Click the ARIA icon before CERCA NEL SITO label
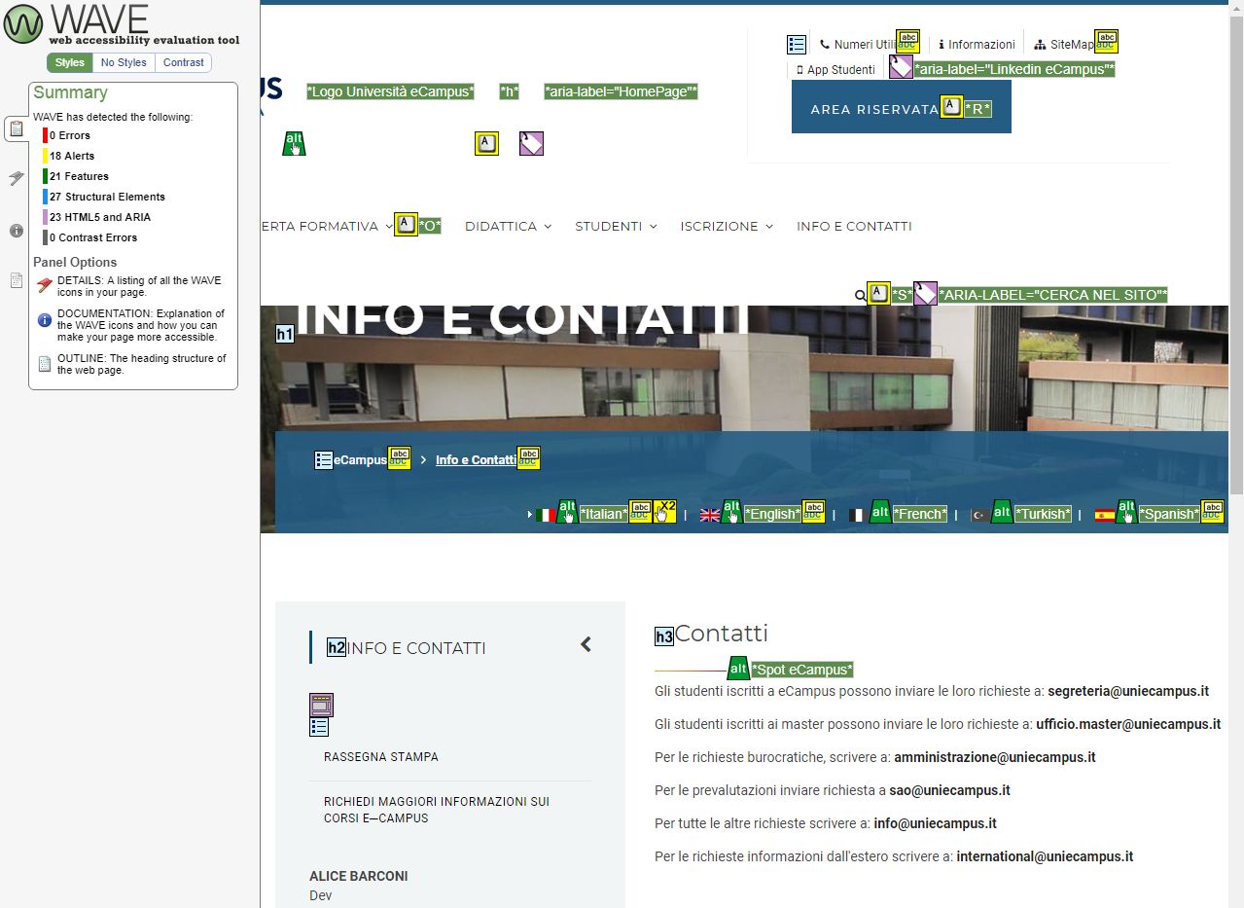This screenshot has width=1244, height=908. [x=925, y=293]
